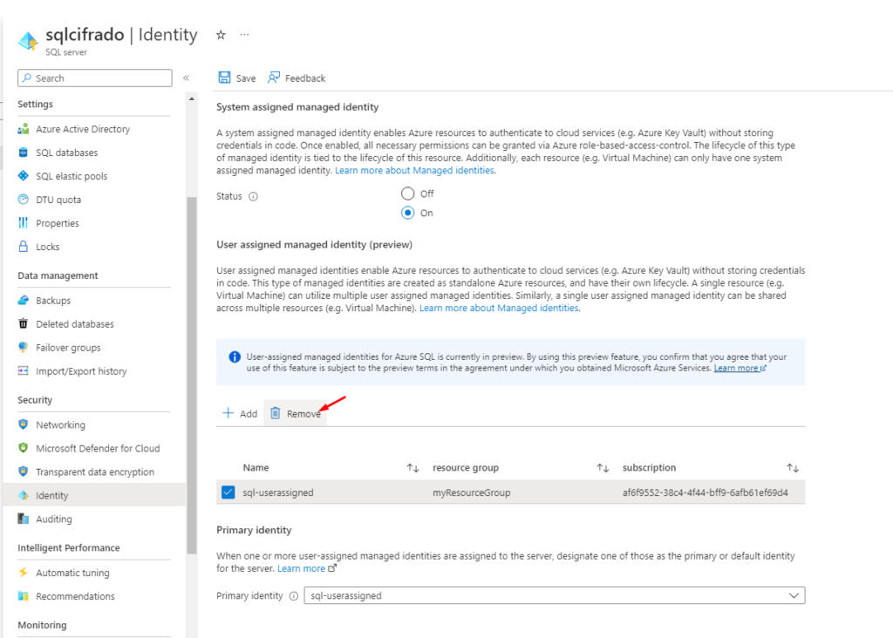
Task: Collapse the sidebar with the double chevron
Action: (x=187, y=78)
